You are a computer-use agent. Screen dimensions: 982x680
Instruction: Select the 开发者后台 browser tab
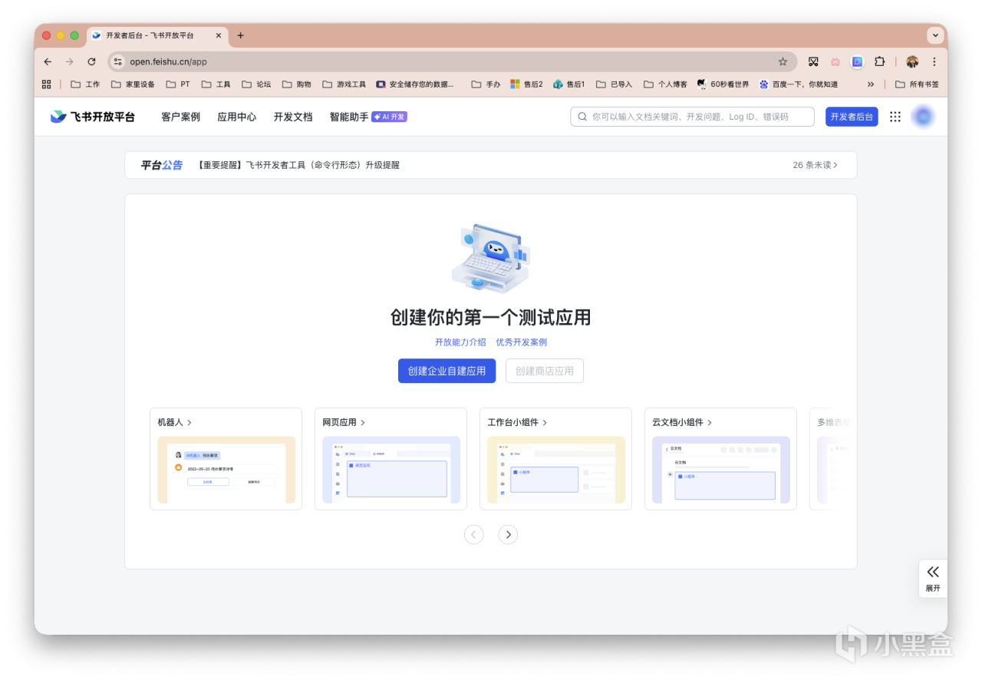(x=157, y=35)
